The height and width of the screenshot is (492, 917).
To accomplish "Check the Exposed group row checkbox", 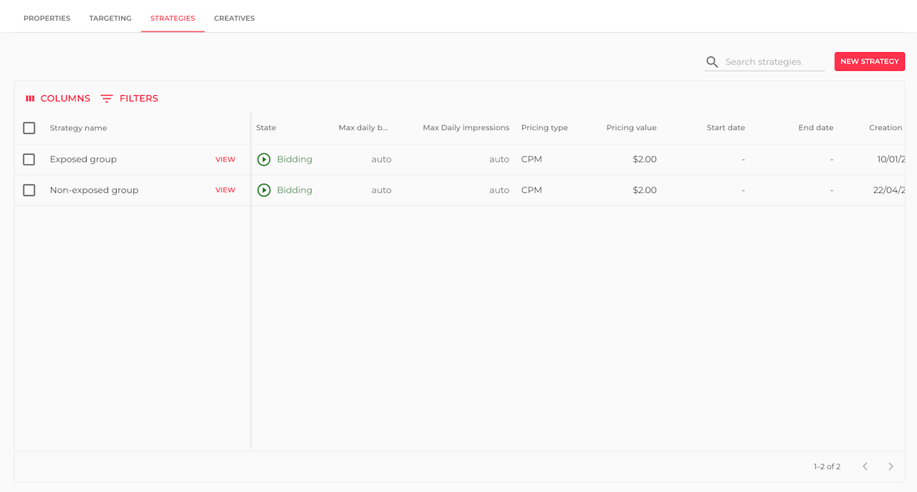I will pyautogui.click(x=29, y=159).
